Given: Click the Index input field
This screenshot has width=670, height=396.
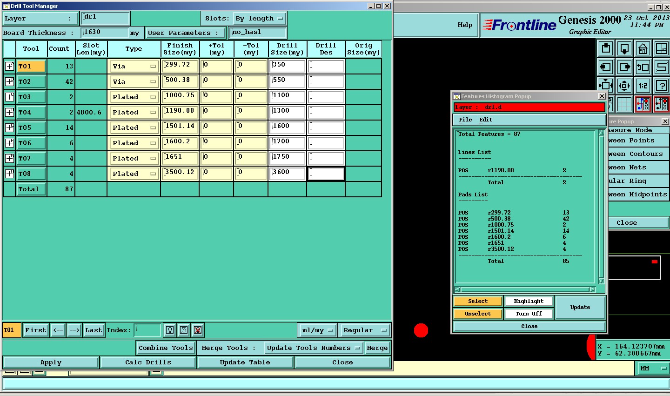Looking at the screenshot, I should coord(147,330).
